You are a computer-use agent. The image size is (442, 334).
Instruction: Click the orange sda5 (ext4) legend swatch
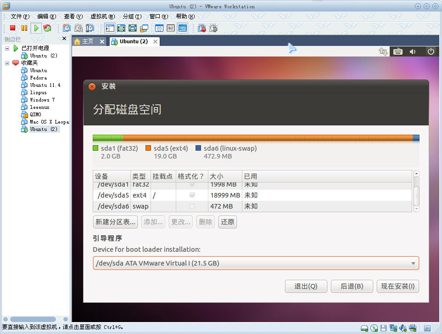click(x=148, y=148)
